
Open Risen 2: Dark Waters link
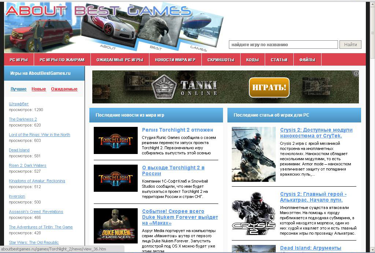point(27,165)
